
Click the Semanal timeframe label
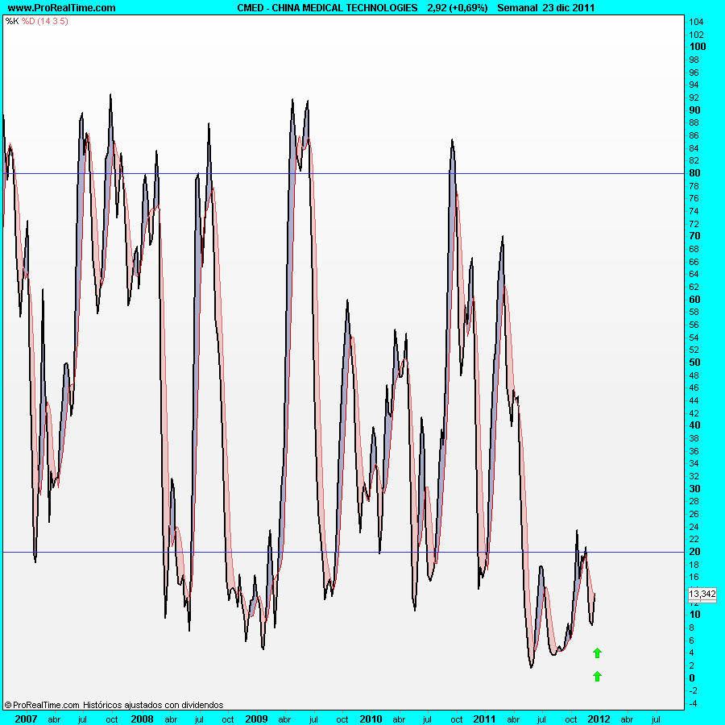click(x=517, y=8)
